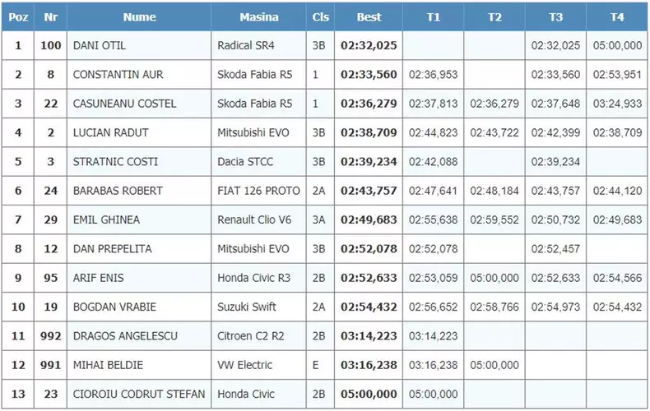Select the VW Electric cell

(x=244, y=365)
